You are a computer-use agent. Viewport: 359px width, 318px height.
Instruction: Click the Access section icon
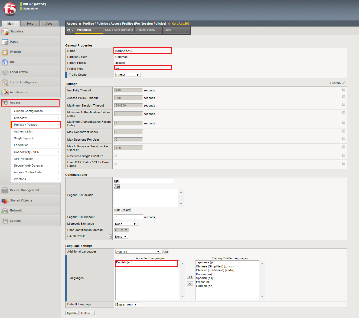point(5,103)
